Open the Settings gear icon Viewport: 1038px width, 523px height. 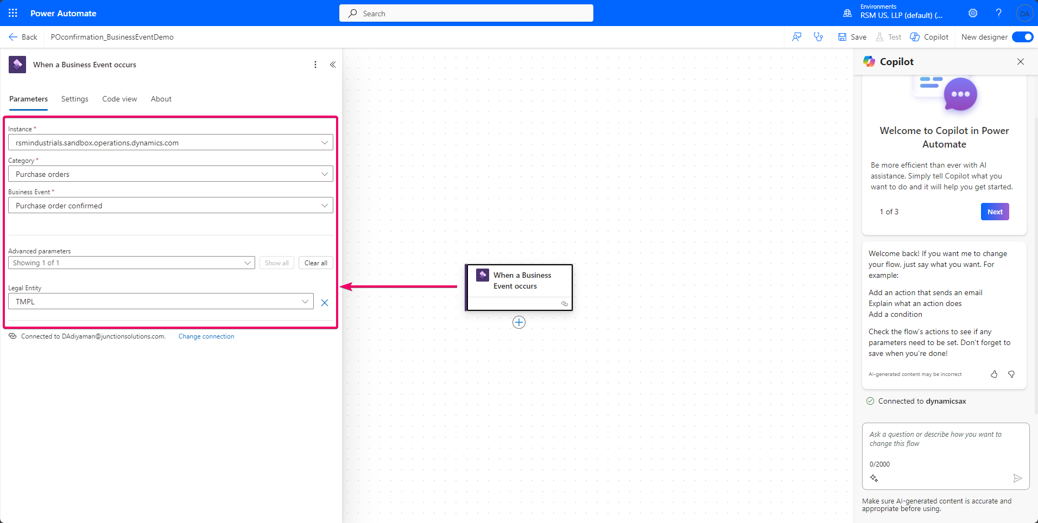973,13
